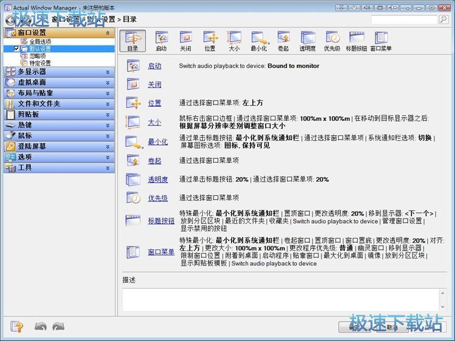The width and height of the screenshot is (455, 341).
Task: Expand the 文件和文件夹 section
Action: coord(108,104)
